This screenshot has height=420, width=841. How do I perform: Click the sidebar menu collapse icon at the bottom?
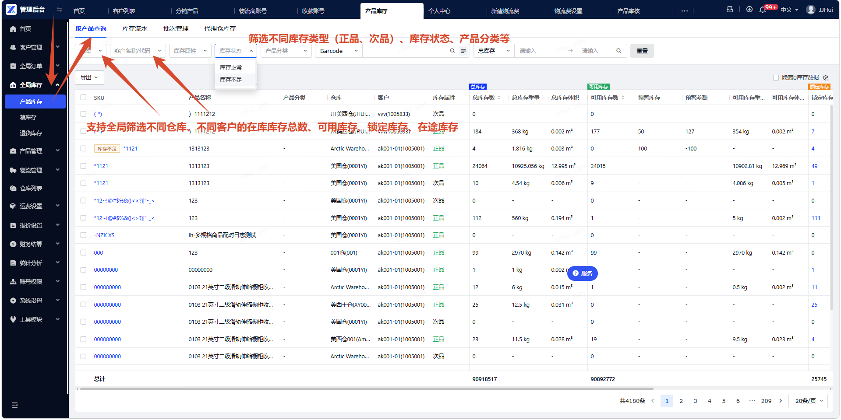14,405
